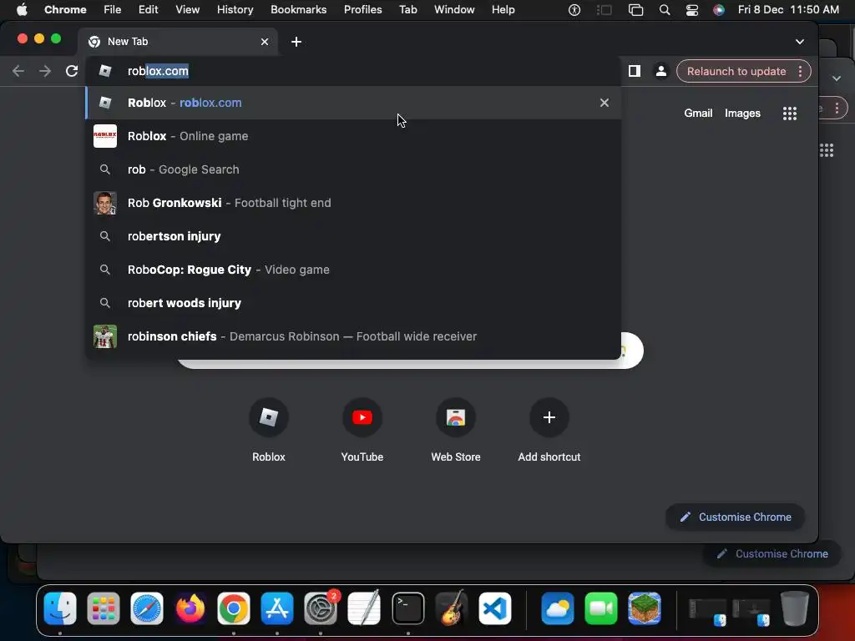Open Chrome from the Dock
The width and height of the screenshot is (855, 641).
point(234,608)
